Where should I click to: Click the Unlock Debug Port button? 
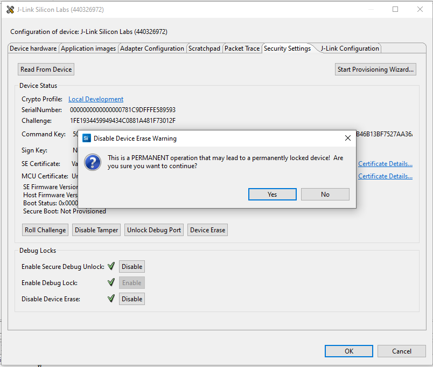pyautogui.click(x=154, y=230)
